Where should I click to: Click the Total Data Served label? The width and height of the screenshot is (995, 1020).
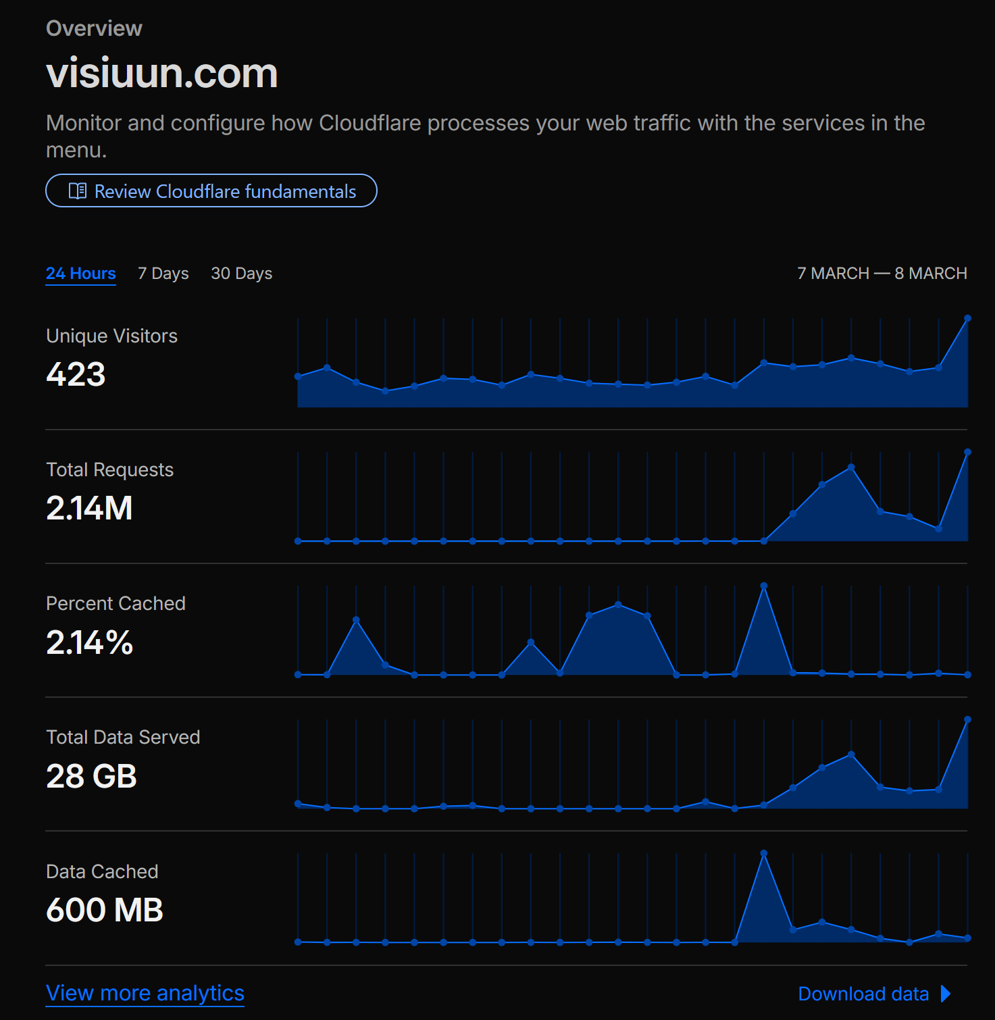pos(123,737)
